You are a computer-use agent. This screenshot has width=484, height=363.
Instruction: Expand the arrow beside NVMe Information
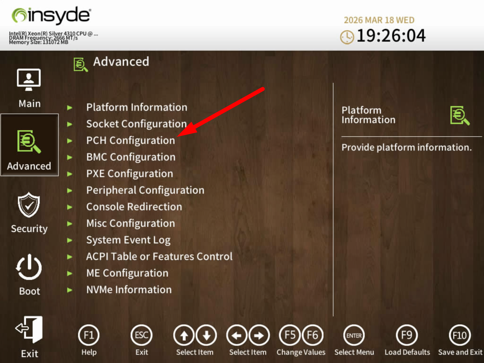(x=70, y=290)
